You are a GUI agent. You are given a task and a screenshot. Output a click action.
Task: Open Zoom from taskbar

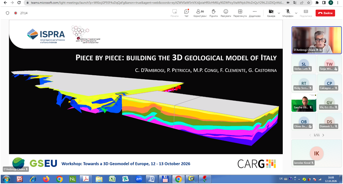[x=139, y=179]
